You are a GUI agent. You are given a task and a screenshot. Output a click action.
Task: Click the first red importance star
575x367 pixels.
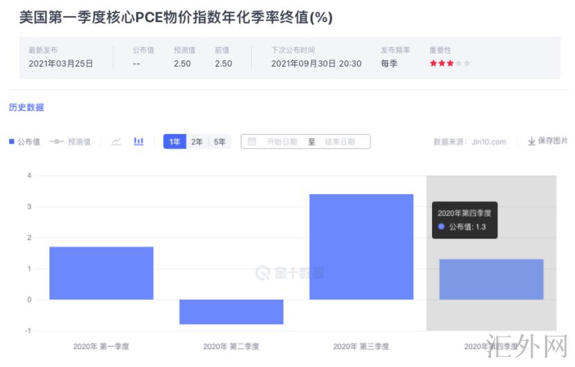point(434,63)
